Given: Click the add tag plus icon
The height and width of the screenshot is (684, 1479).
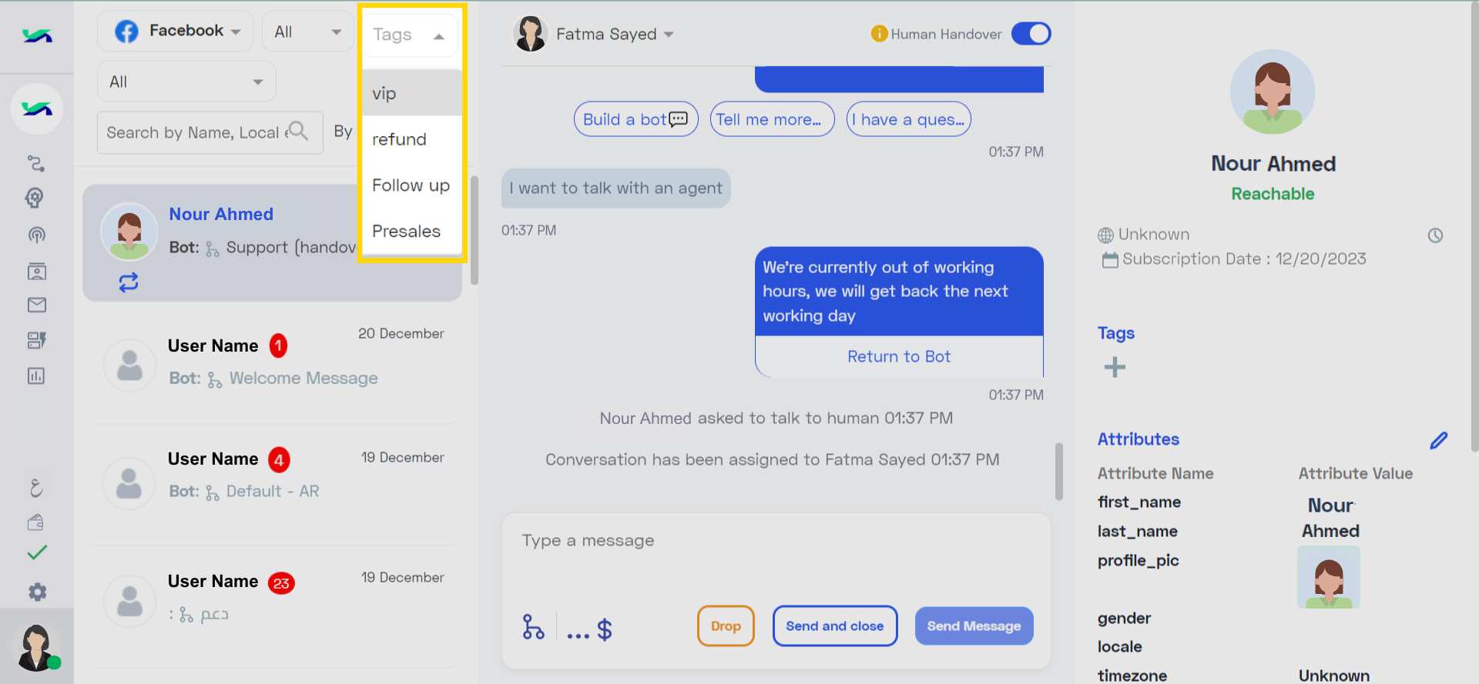Looking at the screenshot, I should coord(1115,367).
